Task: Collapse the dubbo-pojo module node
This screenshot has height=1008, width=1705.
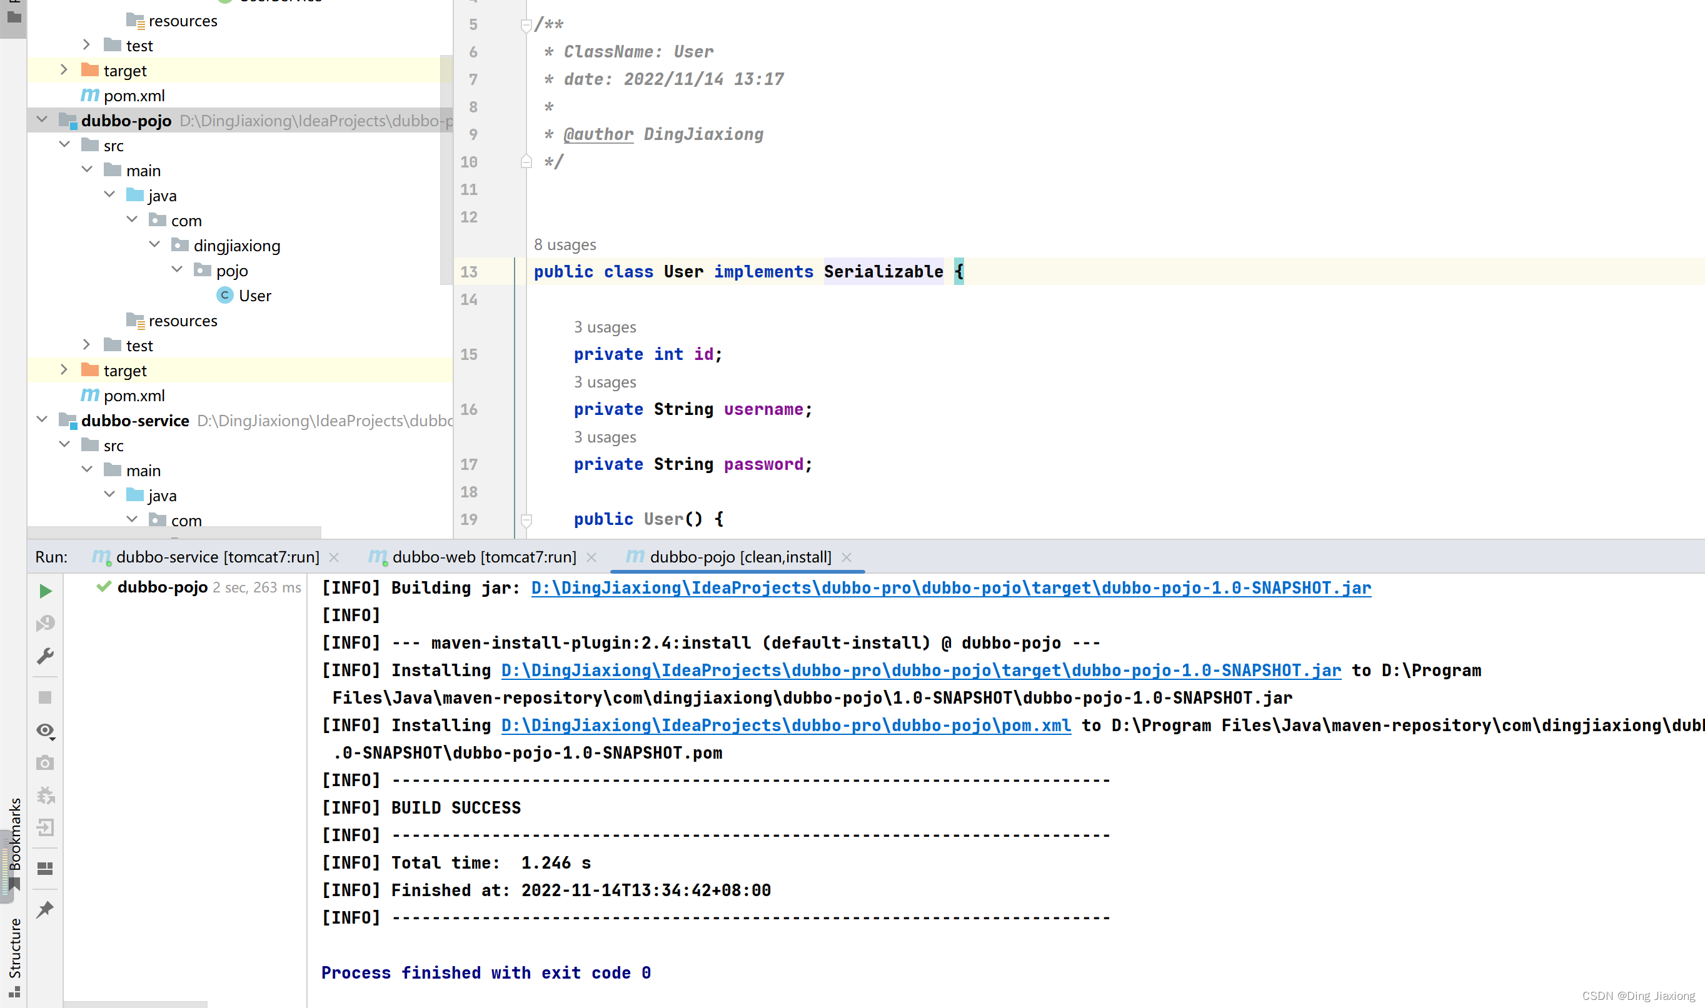Action: 42,120
